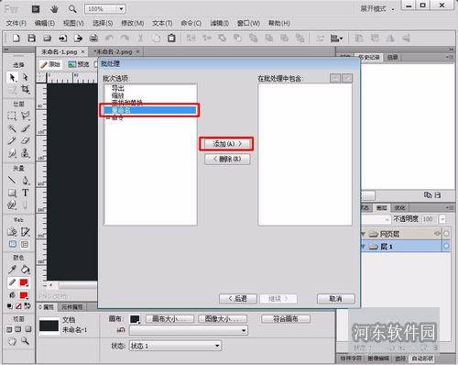
Task: Toggle Hide slices and hotspots button
Action: (13, 244)
